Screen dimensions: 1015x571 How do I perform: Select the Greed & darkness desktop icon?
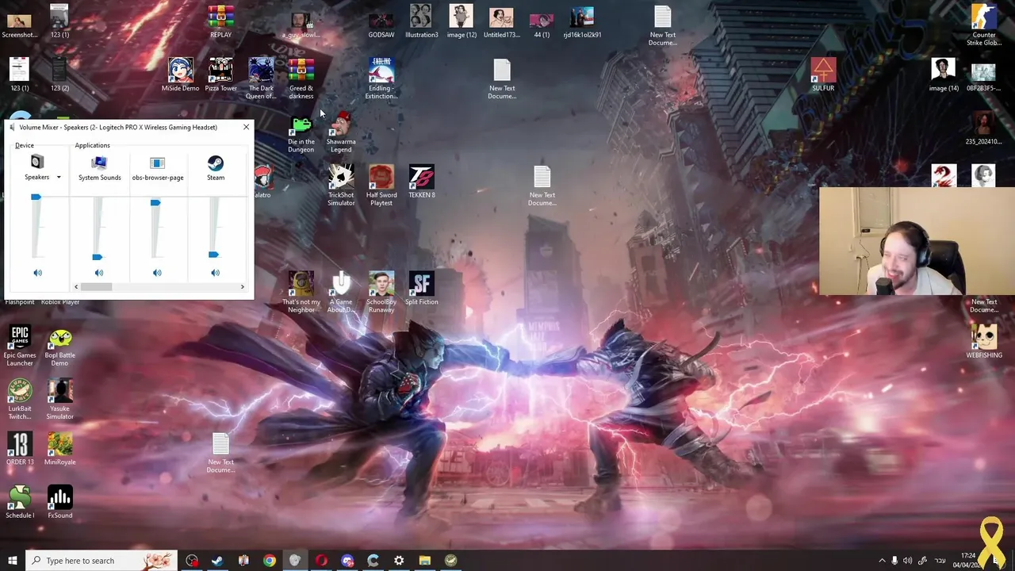click(x=301, y=79)
